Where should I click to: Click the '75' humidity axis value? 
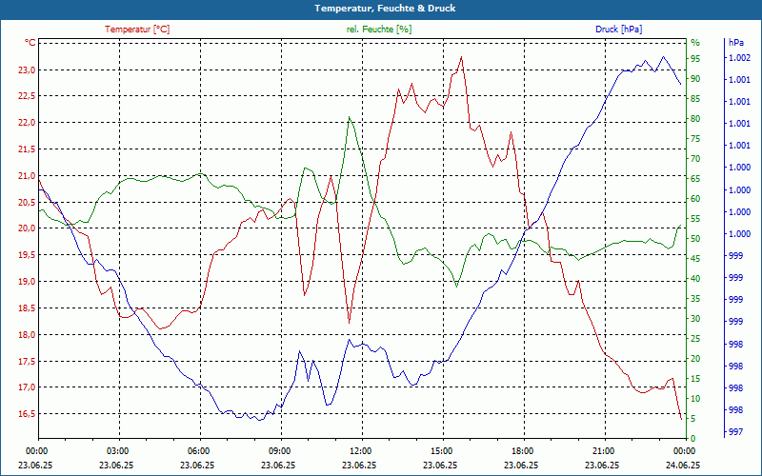pyautogui.click(x=695, y=139)
